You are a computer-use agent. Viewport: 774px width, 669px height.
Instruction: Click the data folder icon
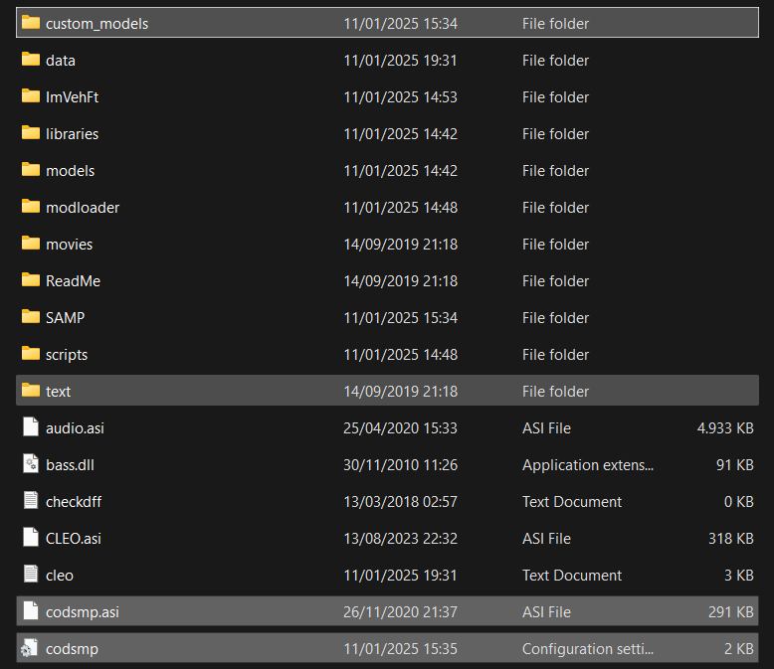tap(31, 60)
